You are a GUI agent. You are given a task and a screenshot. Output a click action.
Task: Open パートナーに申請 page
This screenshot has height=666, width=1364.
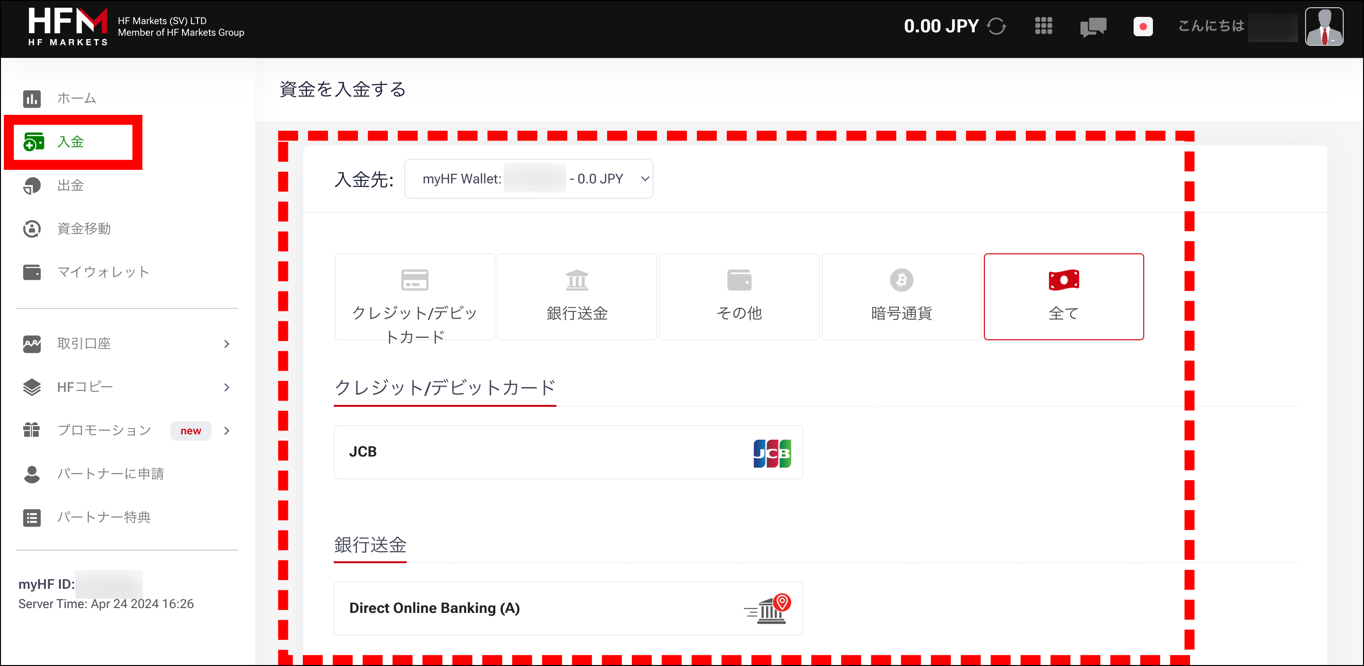[x=111, y=473]
